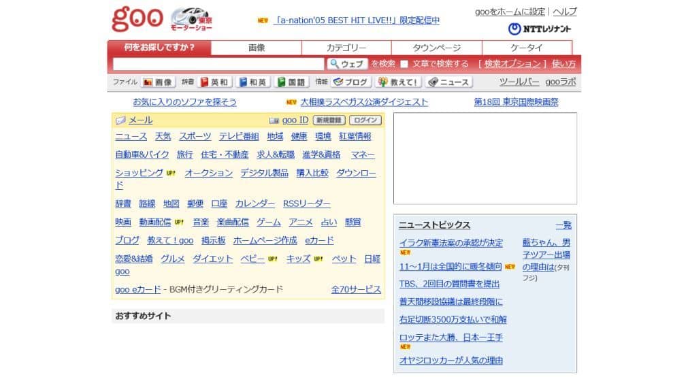688x377 pixels.
Task: Click the 画像 file search button
Action: (159, 82)
